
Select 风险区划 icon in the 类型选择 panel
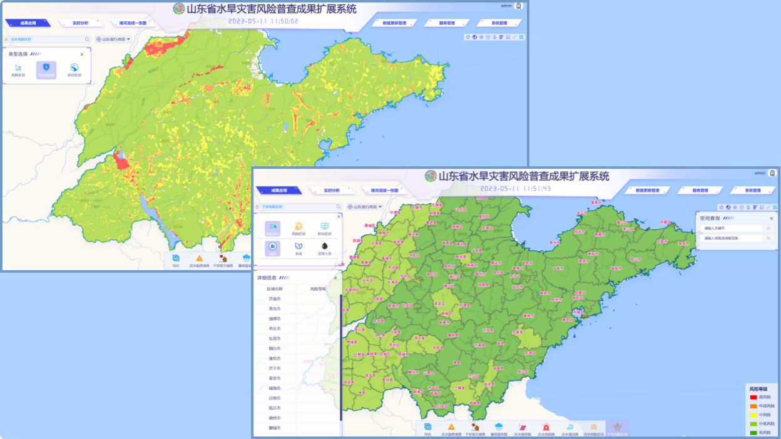click(18, 68)
